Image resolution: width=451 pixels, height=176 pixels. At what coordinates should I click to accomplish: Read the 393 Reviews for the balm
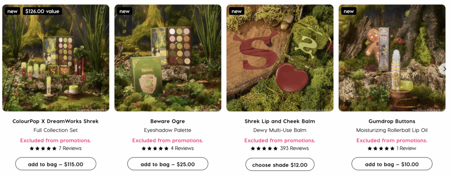pyautogui.click(x=294, y=149)
